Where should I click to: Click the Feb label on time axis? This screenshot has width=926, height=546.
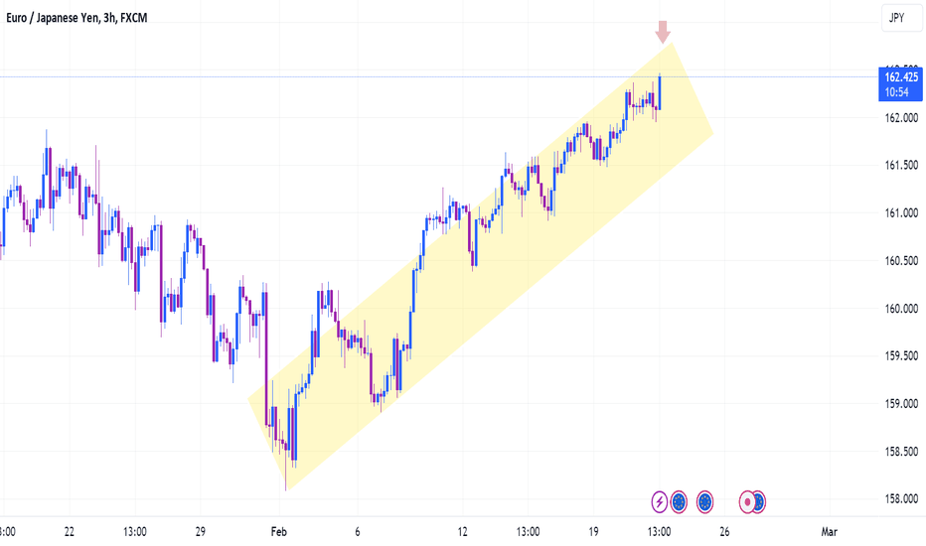point(279,532)
